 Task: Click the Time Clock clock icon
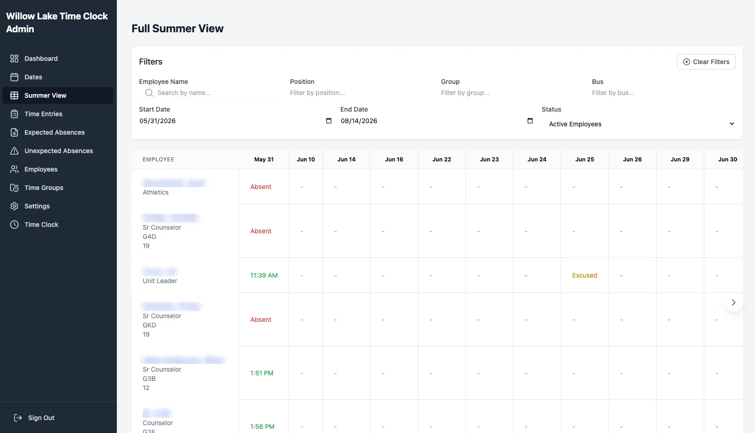pos(14,225)
